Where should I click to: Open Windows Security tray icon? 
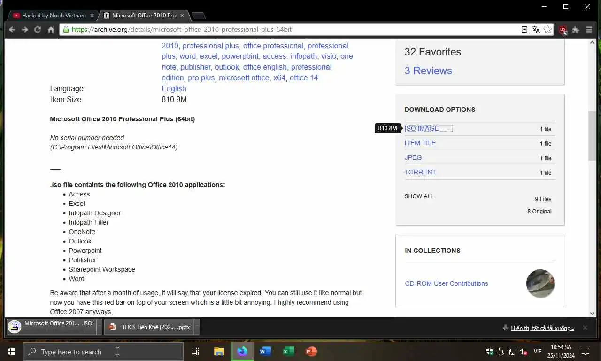tap(490, 352)
